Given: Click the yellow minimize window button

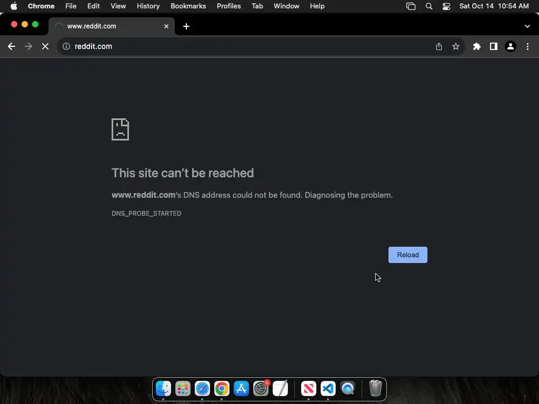Looking at the screenshot, I should [25, 24].
